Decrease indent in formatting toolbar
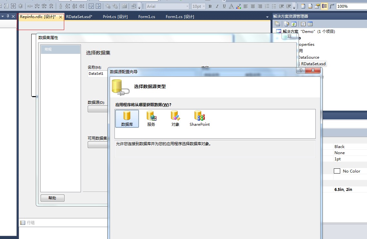367x239 pixels. 281,6
